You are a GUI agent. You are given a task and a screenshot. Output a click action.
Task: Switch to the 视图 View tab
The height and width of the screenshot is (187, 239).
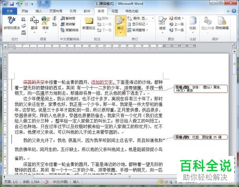[115, 11]
